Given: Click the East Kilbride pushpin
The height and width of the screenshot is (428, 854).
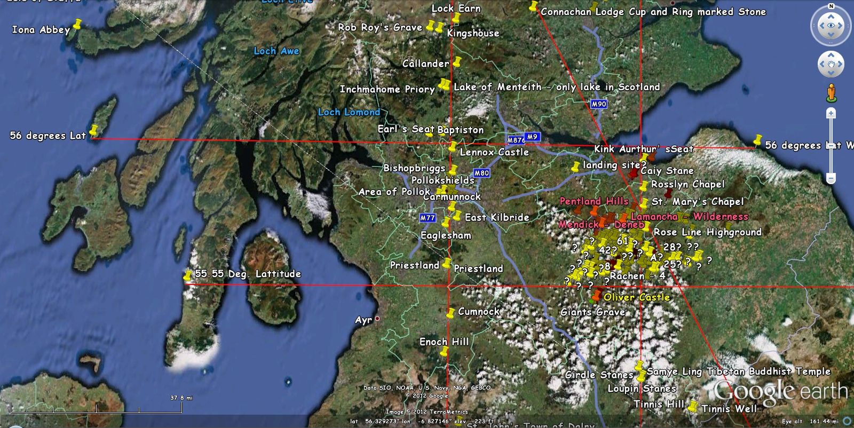Looking at the screenshot, I should point(457,216).
